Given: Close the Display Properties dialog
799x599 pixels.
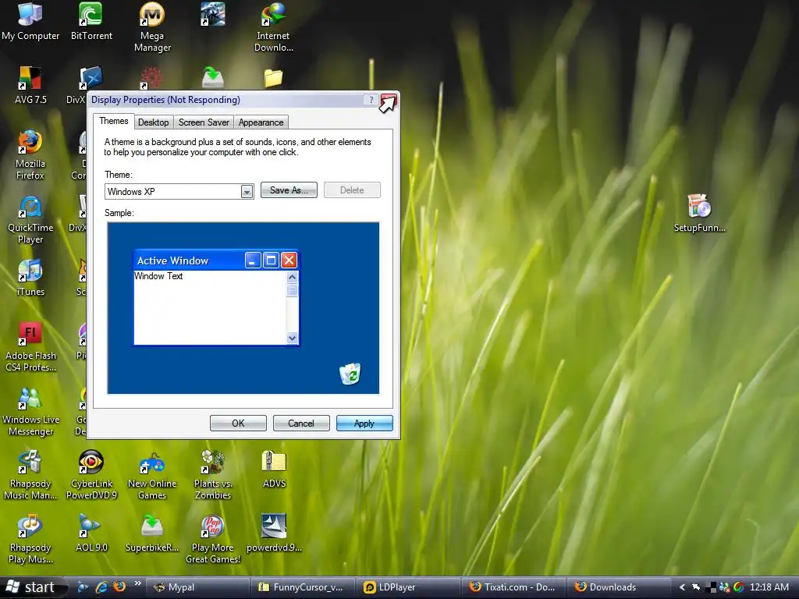Looking at the screenshot, I should [x=389, y=100].
